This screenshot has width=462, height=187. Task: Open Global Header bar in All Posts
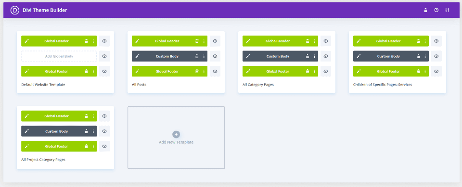(170, 41)
